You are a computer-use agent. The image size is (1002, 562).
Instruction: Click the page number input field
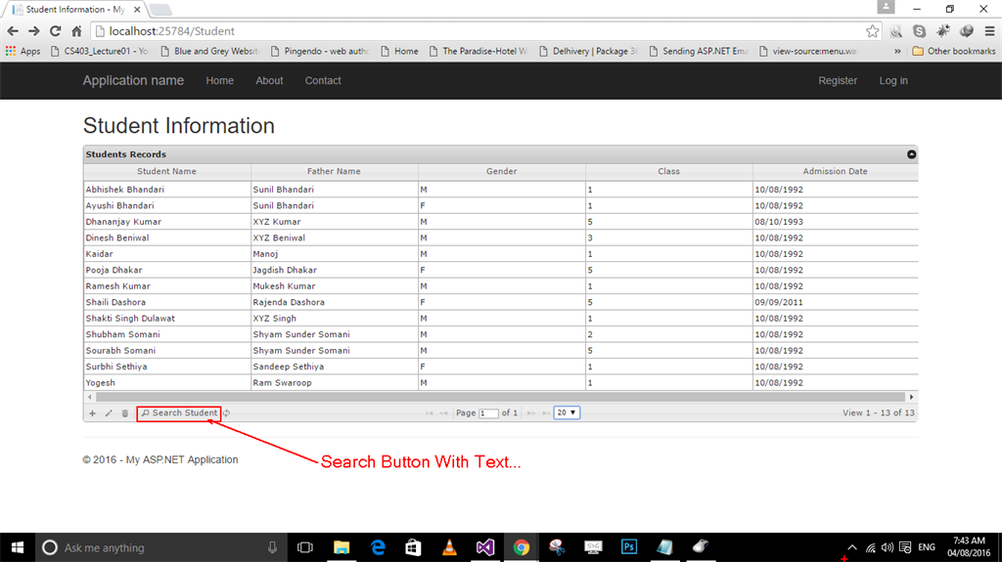(x=488, y=413)
